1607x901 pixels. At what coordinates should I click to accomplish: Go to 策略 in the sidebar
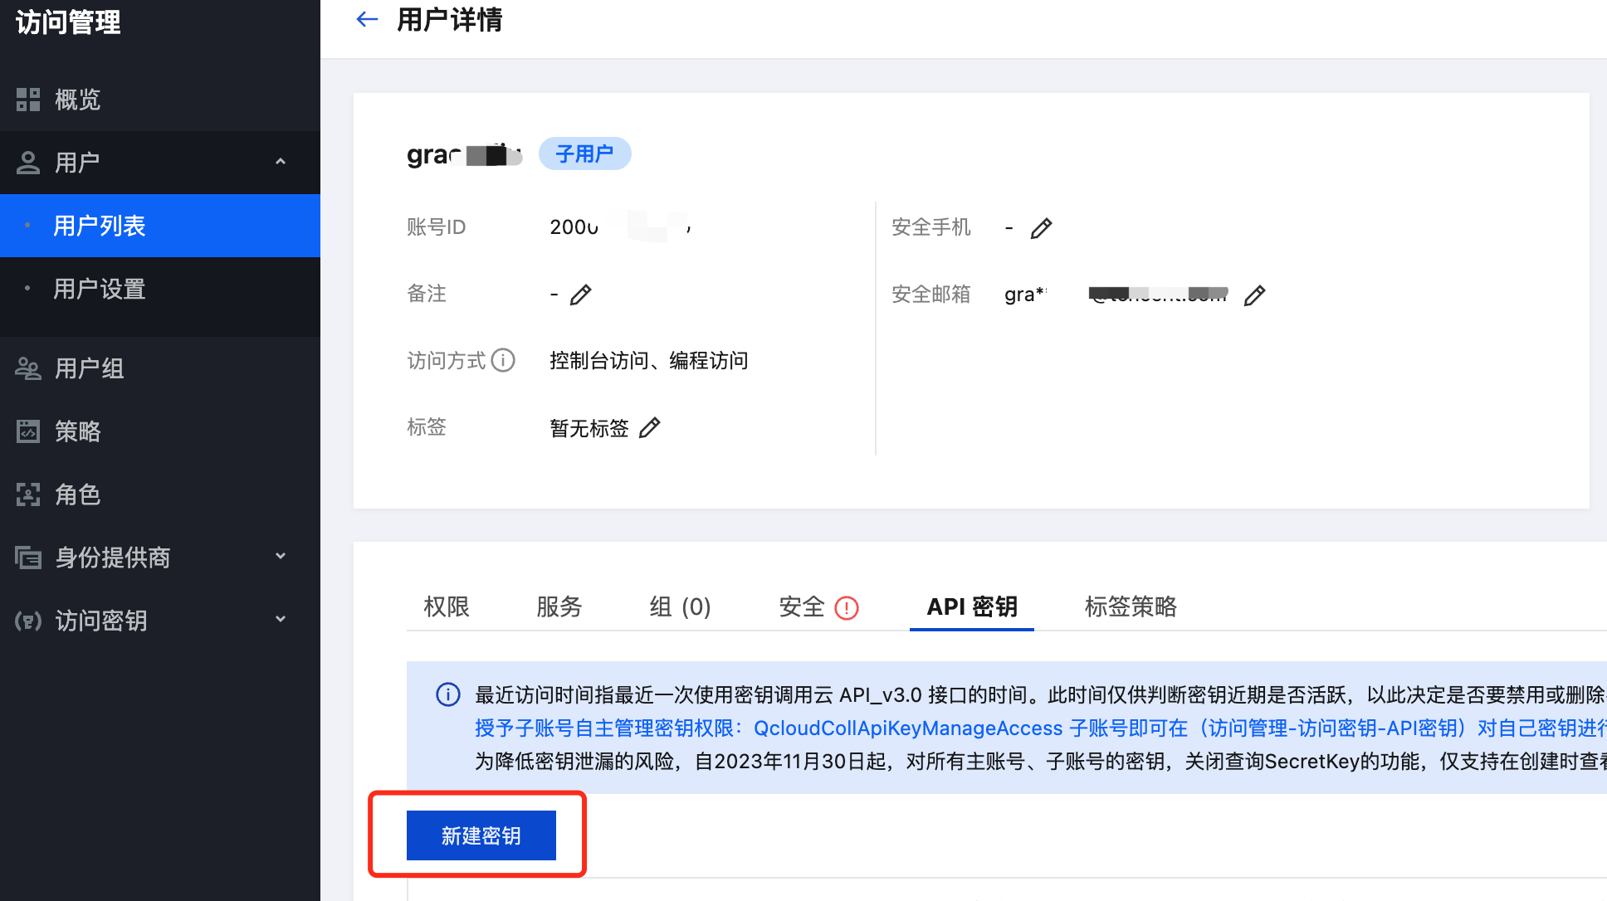pyautogui.click(x=77, y=431)
